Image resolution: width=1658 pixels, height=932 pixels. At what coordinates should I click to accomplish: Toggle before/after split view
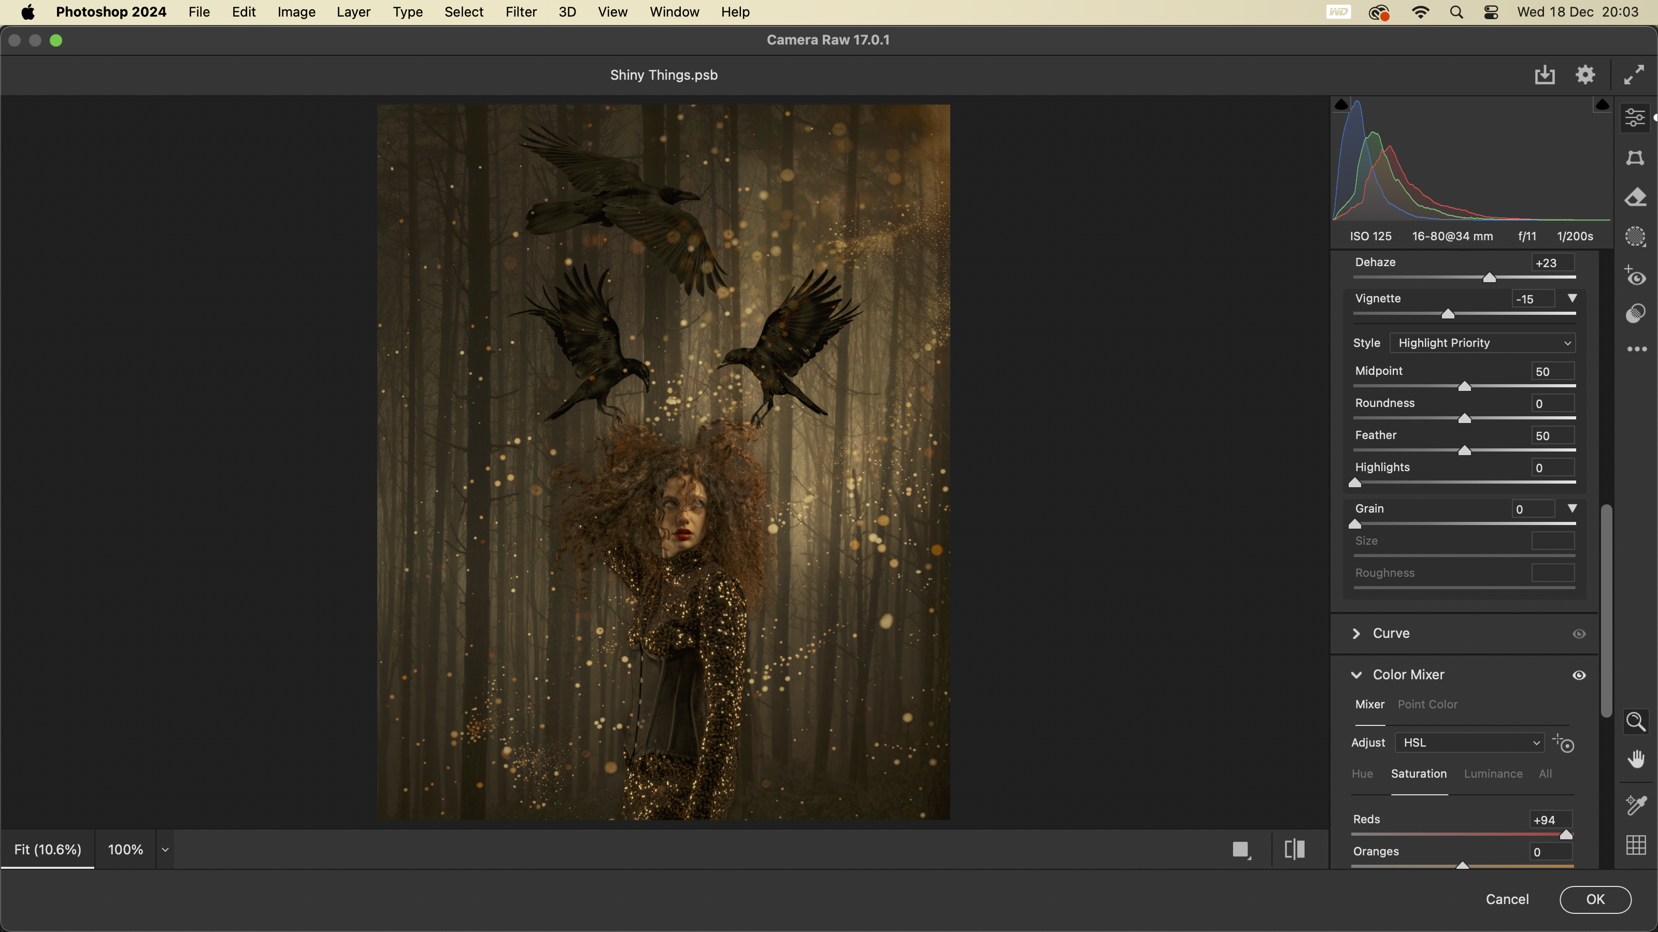[x=1294, y=850]
